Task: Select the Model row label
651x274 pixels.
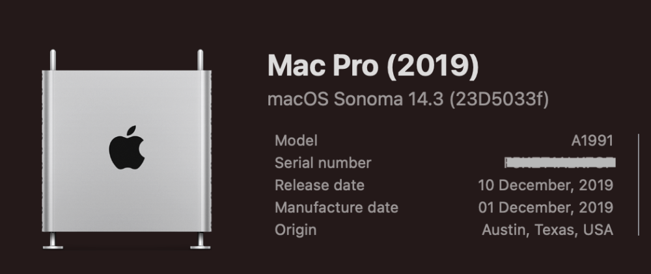Action: [x=296, y=141]
